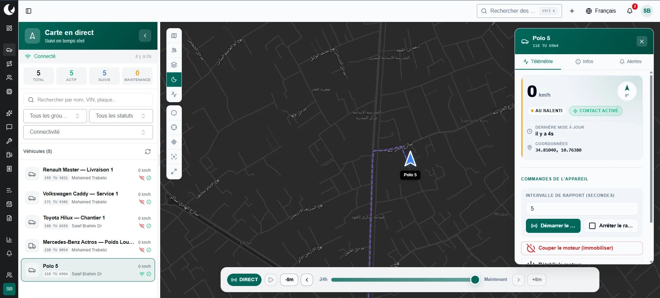Open the receipt icon in the left sidebar
The width and height of the screenshot is (660, 298).
pos(9,169)
